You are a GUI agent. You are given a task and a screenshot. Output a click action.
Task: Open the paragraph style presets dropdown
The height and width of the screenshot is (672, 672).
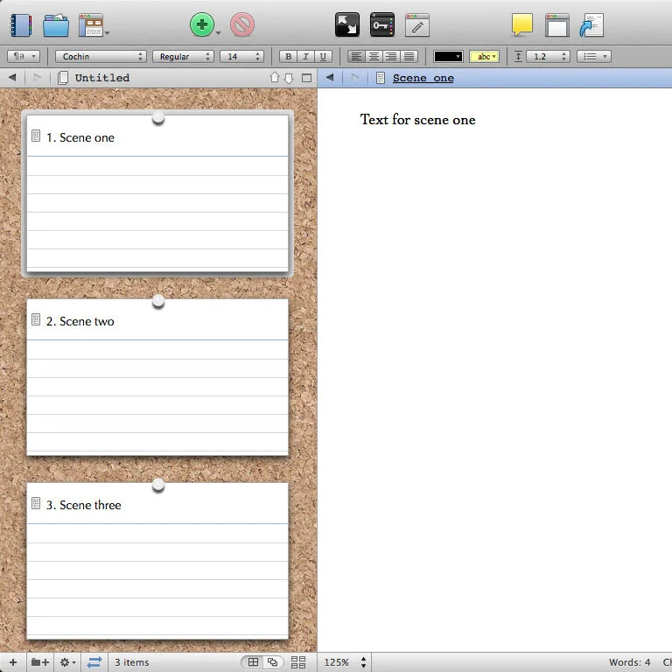(24, 56)
